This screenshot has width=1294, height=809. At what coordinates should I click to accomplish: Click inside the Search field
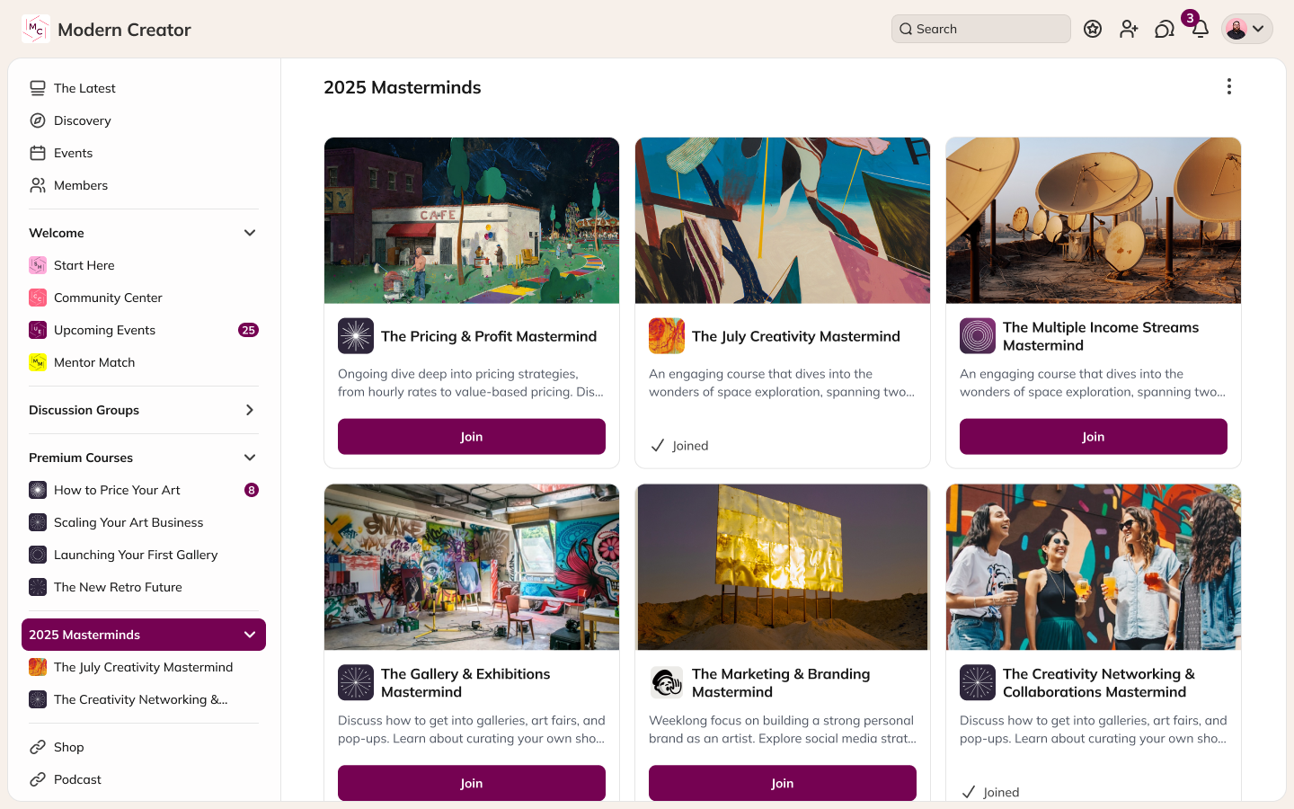point(979,28)
